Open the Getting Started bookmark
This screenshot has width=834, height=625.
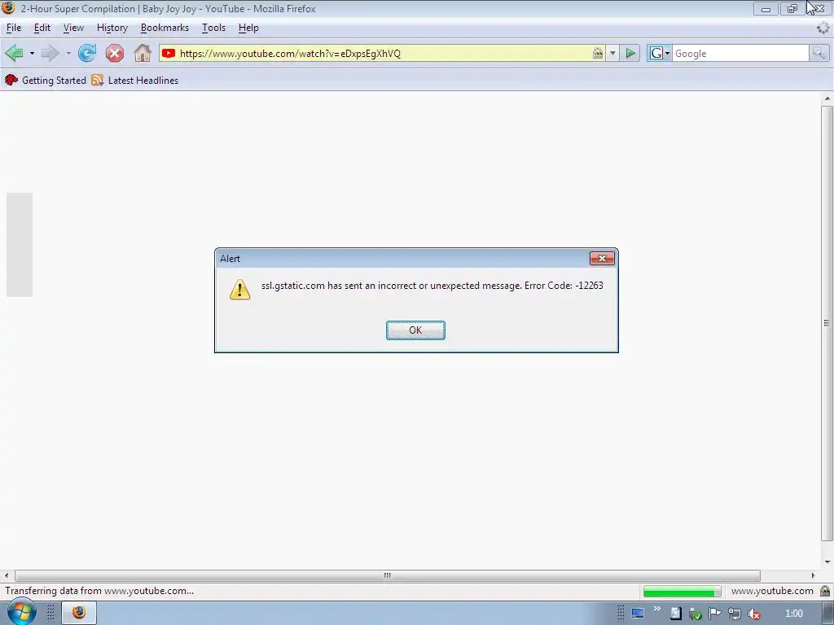click(x=46, y=81)
